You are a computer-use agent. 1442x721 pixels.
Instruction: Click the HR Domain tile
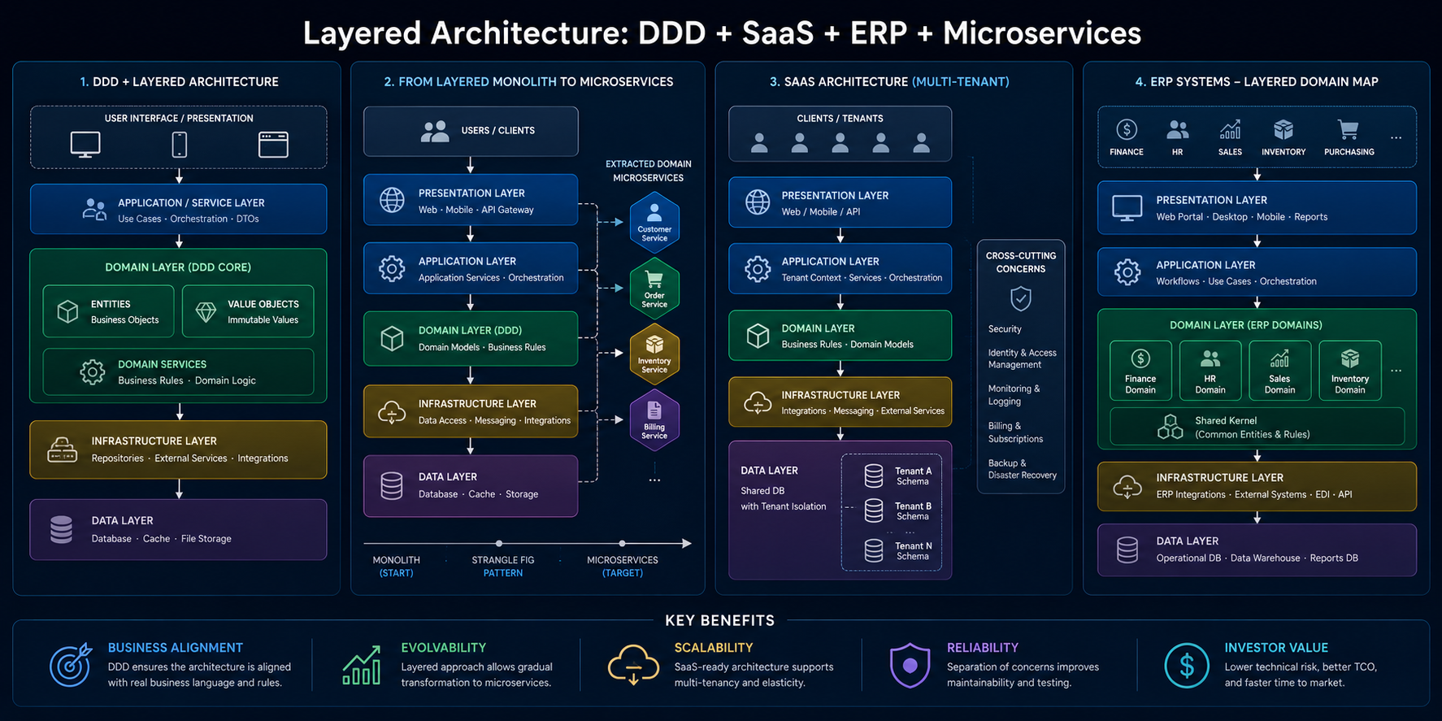click(x=1210, y=371)
